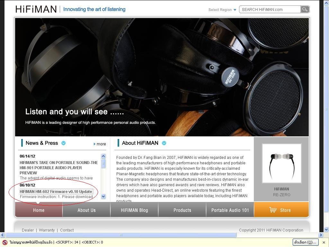This screenshot has height=247, width=329.
Task: Open the Store tab
Action: pyautogui.click(x=281, y=210)
